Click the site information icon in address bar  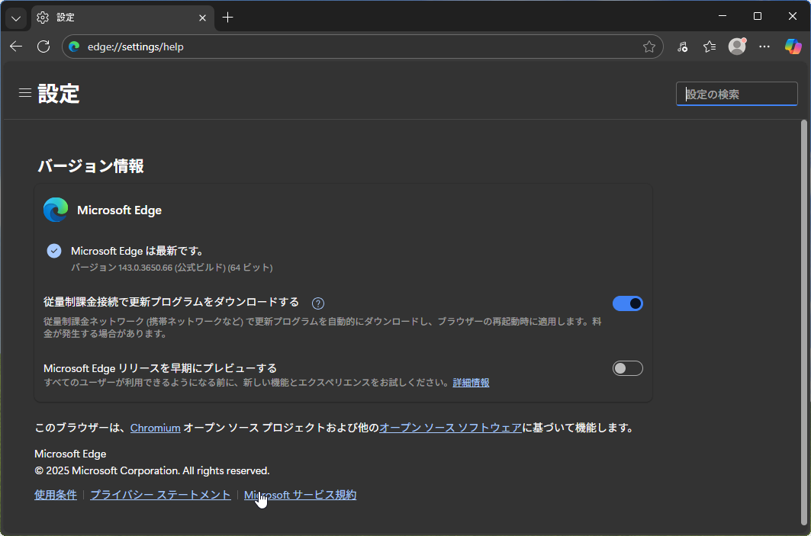pos(73,47)
